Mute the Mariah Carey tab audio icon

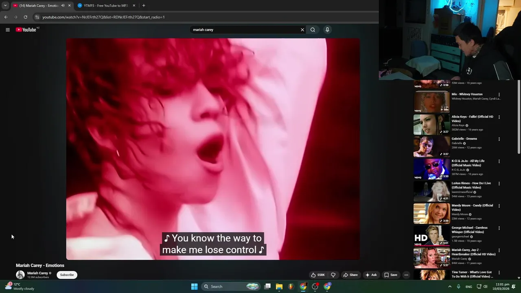pos(63,6)
